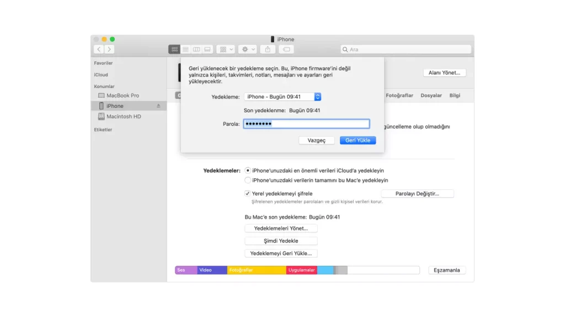Click the Parolayı Değiştir button
This screenshot has height=317, width=565.
point(417,193)
